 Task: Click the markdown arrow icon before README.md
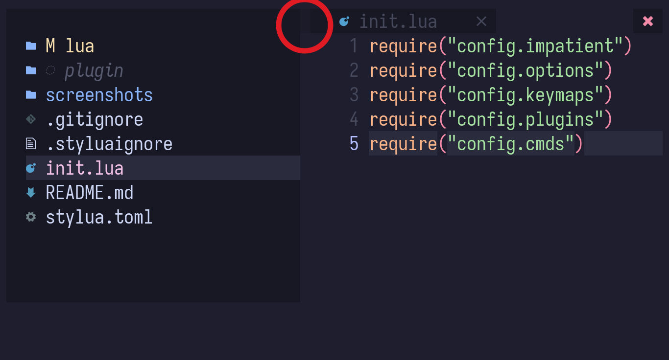[x=30, y=192]
